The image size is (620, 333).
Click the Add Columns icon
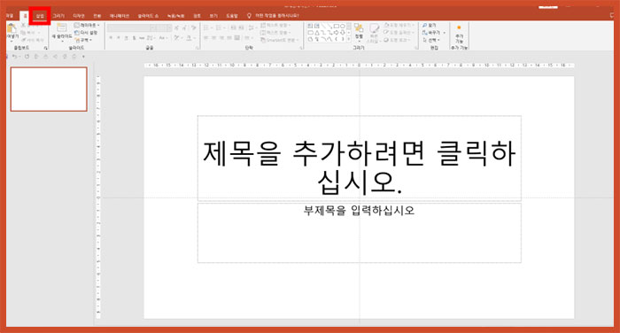click(x=247, y=38)
